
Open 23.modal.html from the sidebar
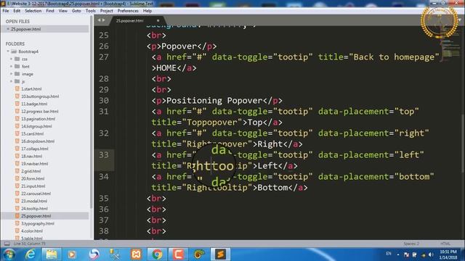tap(34, 201)
